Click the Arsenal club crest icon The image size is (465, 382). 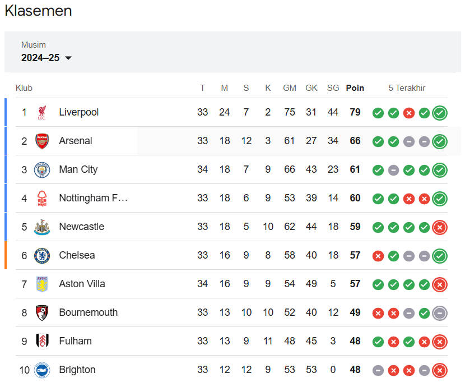[42, 141]
